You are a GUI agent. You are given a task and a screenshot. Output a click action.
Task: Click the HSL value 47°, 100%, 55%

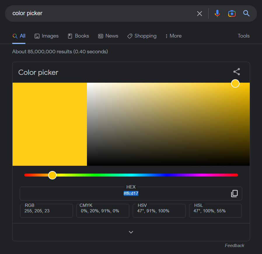[x=209, y=211]
